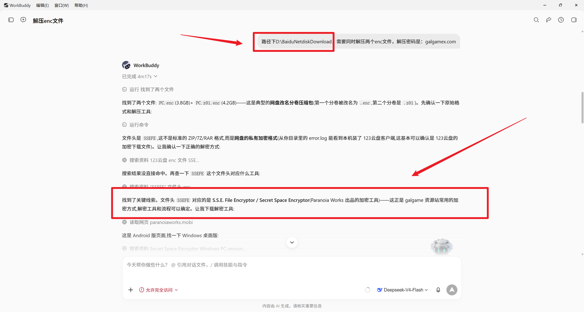Click the loading spinner icon near model selector
This screenshot has width=584, height=312.
click(x=367, y=290)
